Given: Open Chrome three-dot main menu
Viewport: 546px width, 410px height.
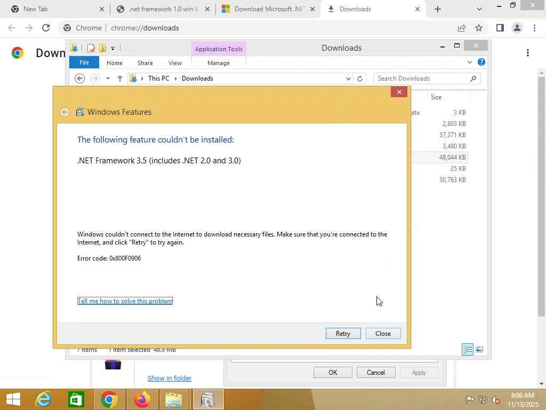Looking at the screenshot, I should point(534,28).
